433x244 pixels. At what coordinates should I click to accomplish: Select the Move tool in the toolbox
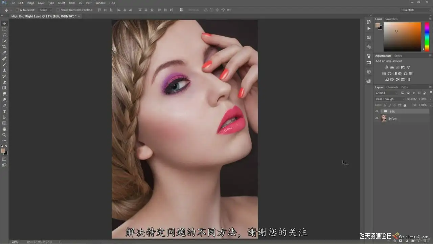click(x=4, y=23)
